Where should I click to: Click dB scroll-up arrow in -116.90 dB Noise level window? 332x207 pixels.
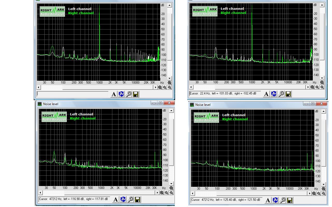click(x=171, y=111)
